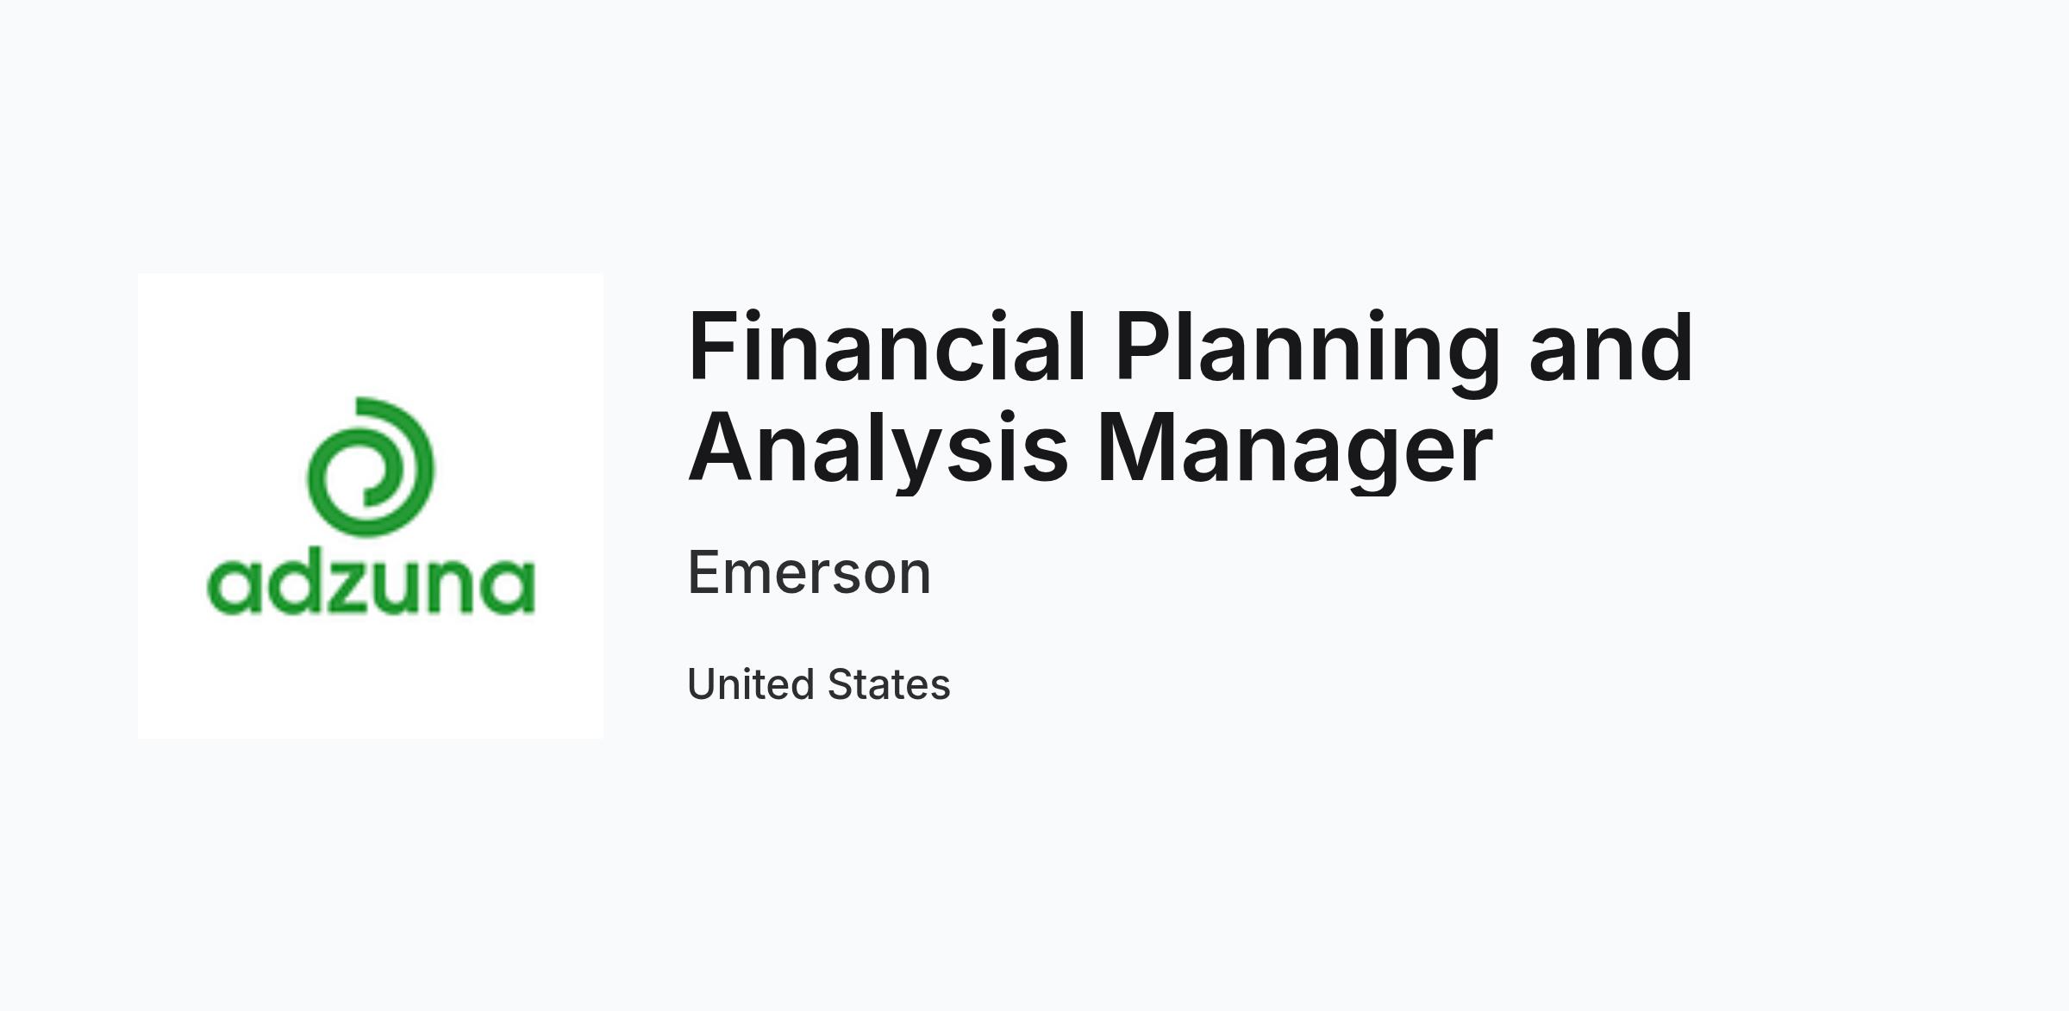Click the capital F of Financial

click(x=710, y=346)
